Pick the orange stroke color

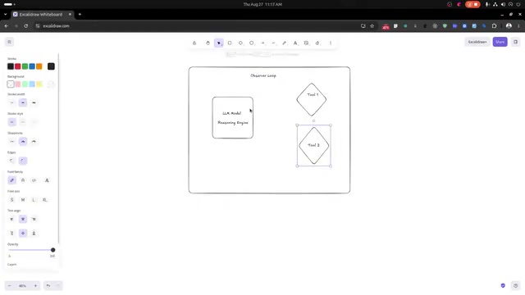(39, 66)
